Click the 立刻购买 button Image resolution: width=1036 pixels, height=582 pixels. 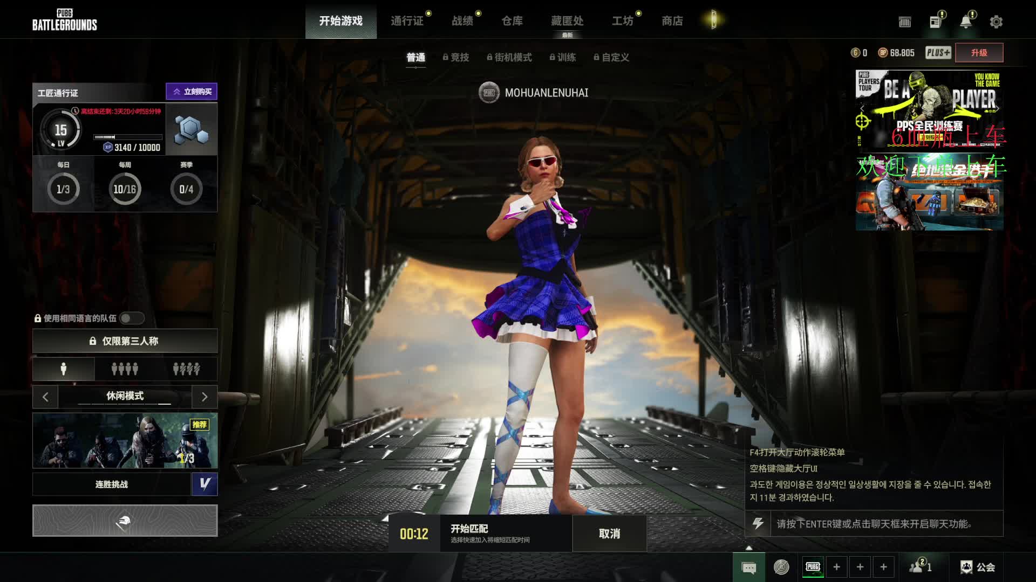[x=192, y=92]
